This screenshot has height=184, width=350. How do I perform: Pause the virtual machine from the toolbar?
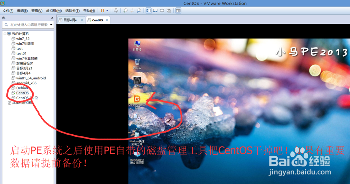(103, 10)
